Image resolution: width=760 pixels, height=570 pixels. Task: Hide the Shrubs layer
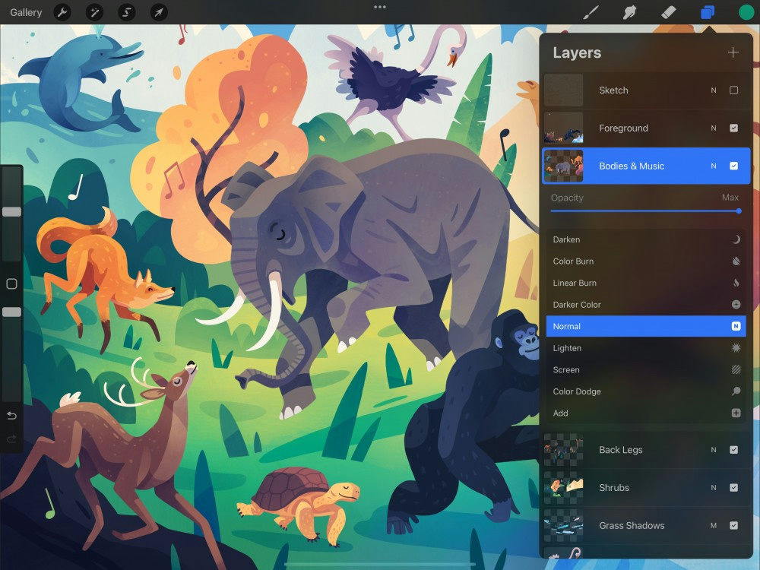[x=734, y=488]
